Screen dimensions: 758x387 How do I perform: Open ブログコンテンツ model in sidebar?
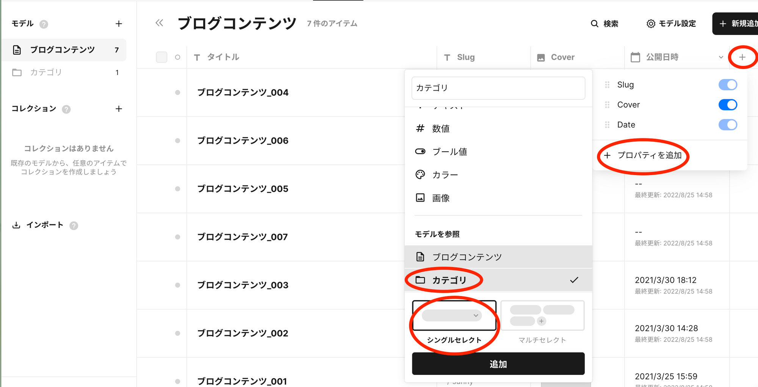(64, 50)
